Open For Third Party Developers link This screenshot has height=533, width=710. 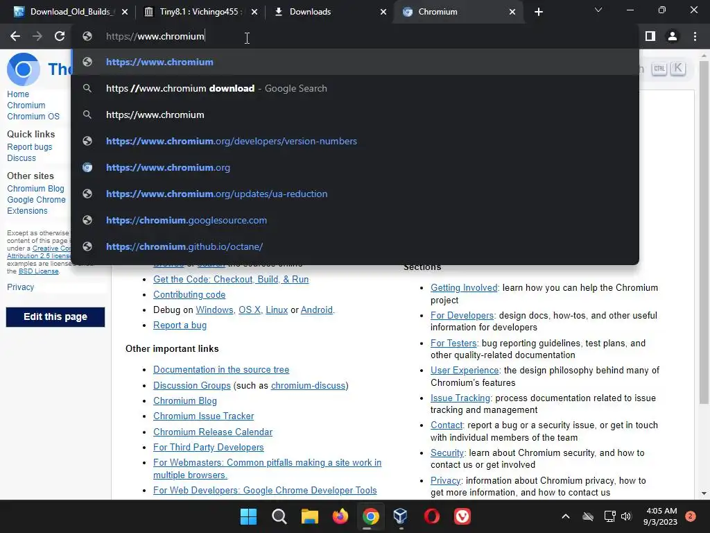pyautogui.click(x=208, y=448)
